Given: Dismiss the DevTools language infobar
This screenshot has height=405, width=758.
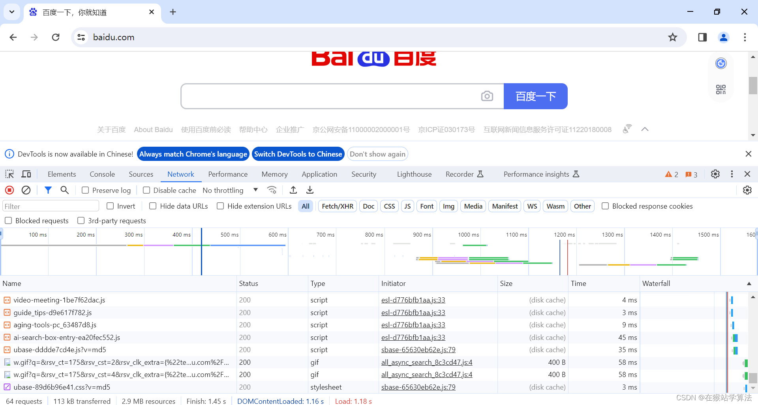Looking at the screenshot, I should coord(749,154).
